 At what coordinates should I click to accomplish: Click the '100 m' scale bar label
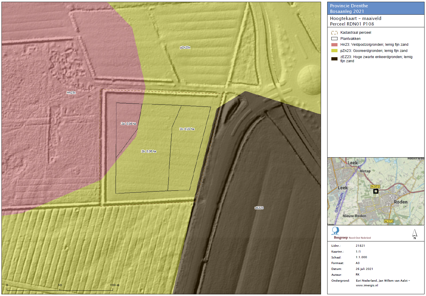(x=115, y=285)
